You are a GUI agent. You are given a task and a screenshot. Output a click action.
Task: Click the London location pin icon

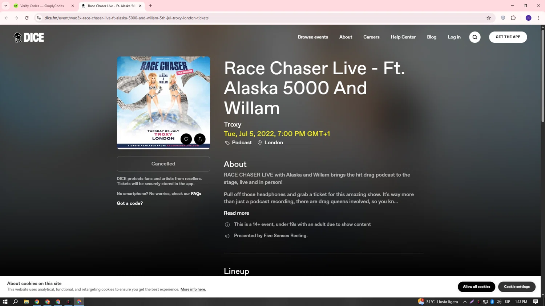(x=259, y=143)
